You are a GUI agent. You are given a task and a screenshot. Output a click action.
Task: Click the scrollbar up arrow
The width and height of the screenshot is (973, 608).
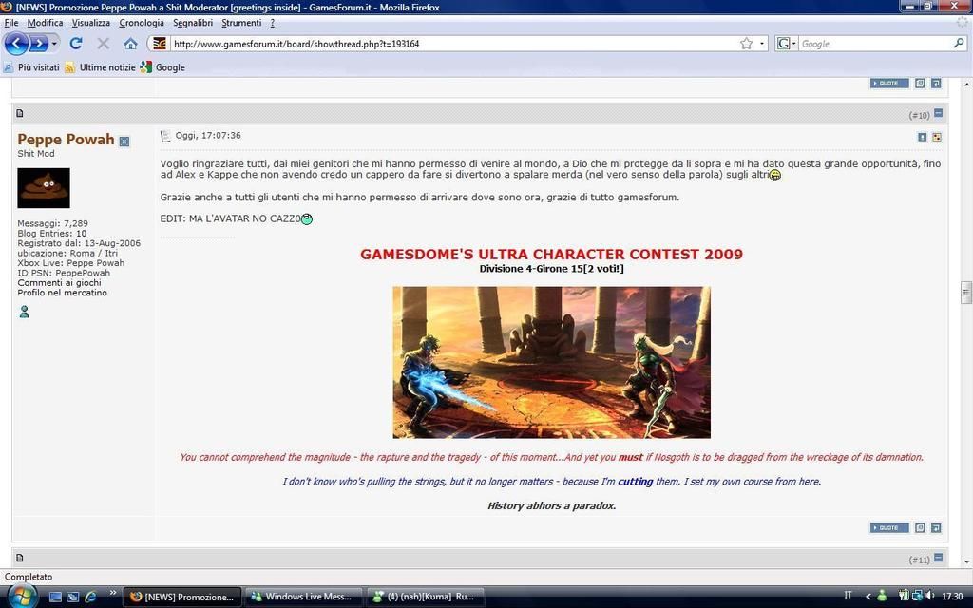(966, 84)
